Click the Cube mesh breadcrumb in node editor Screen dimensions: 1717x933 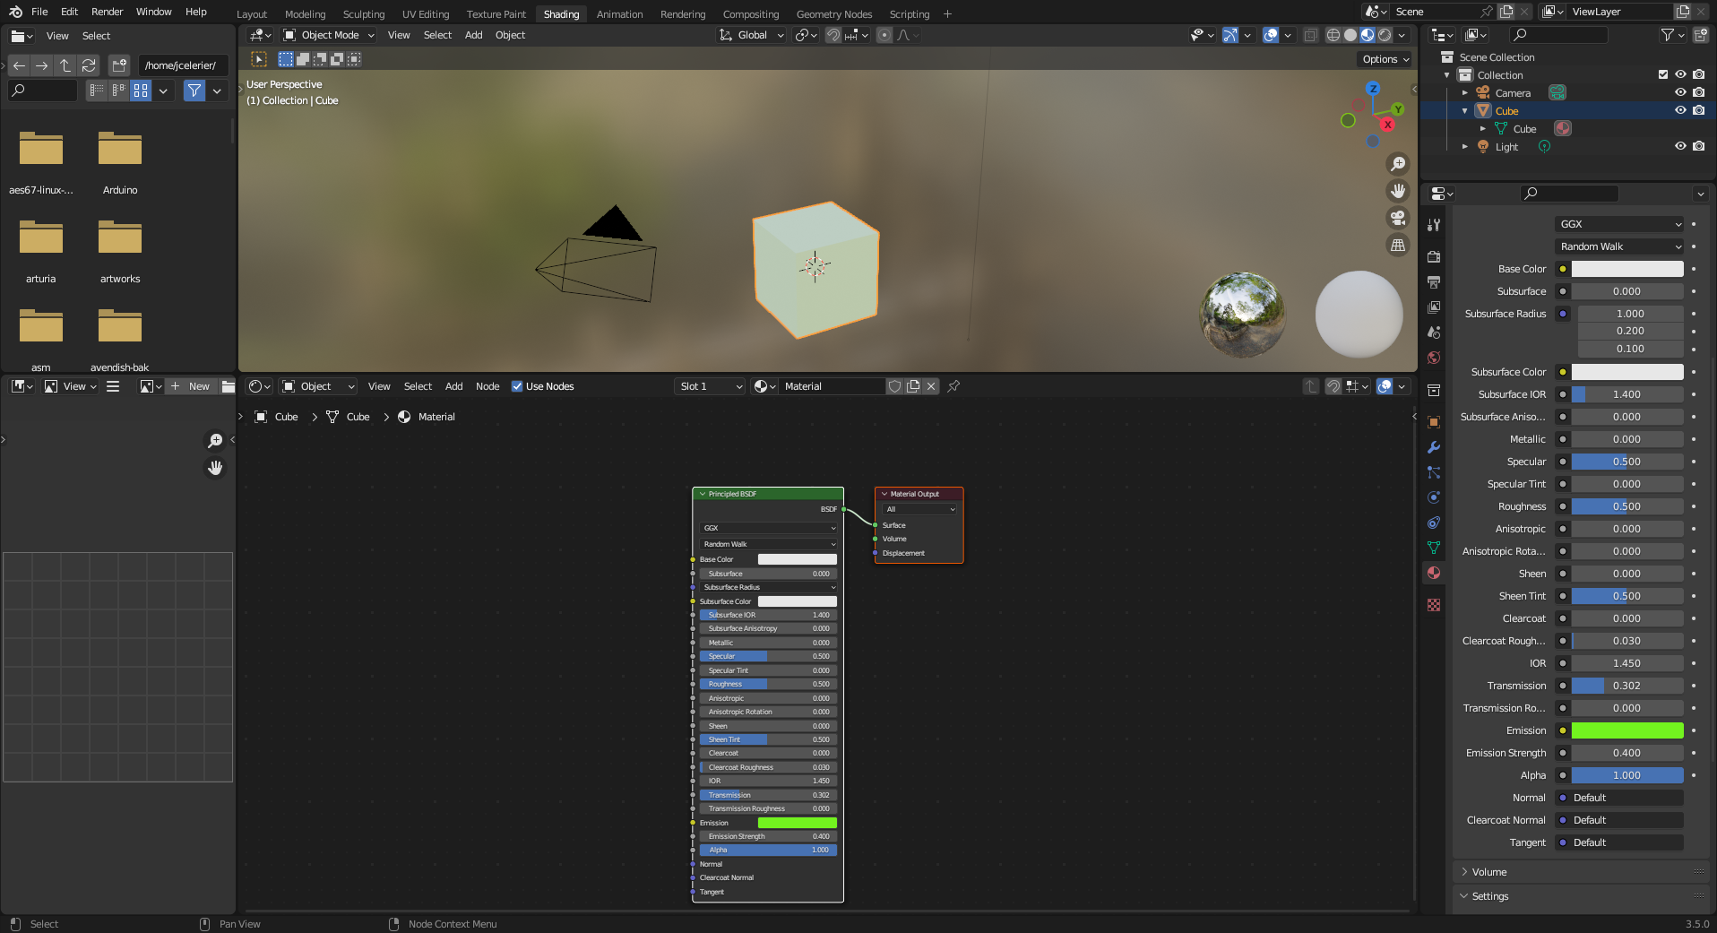click(349, 417)
